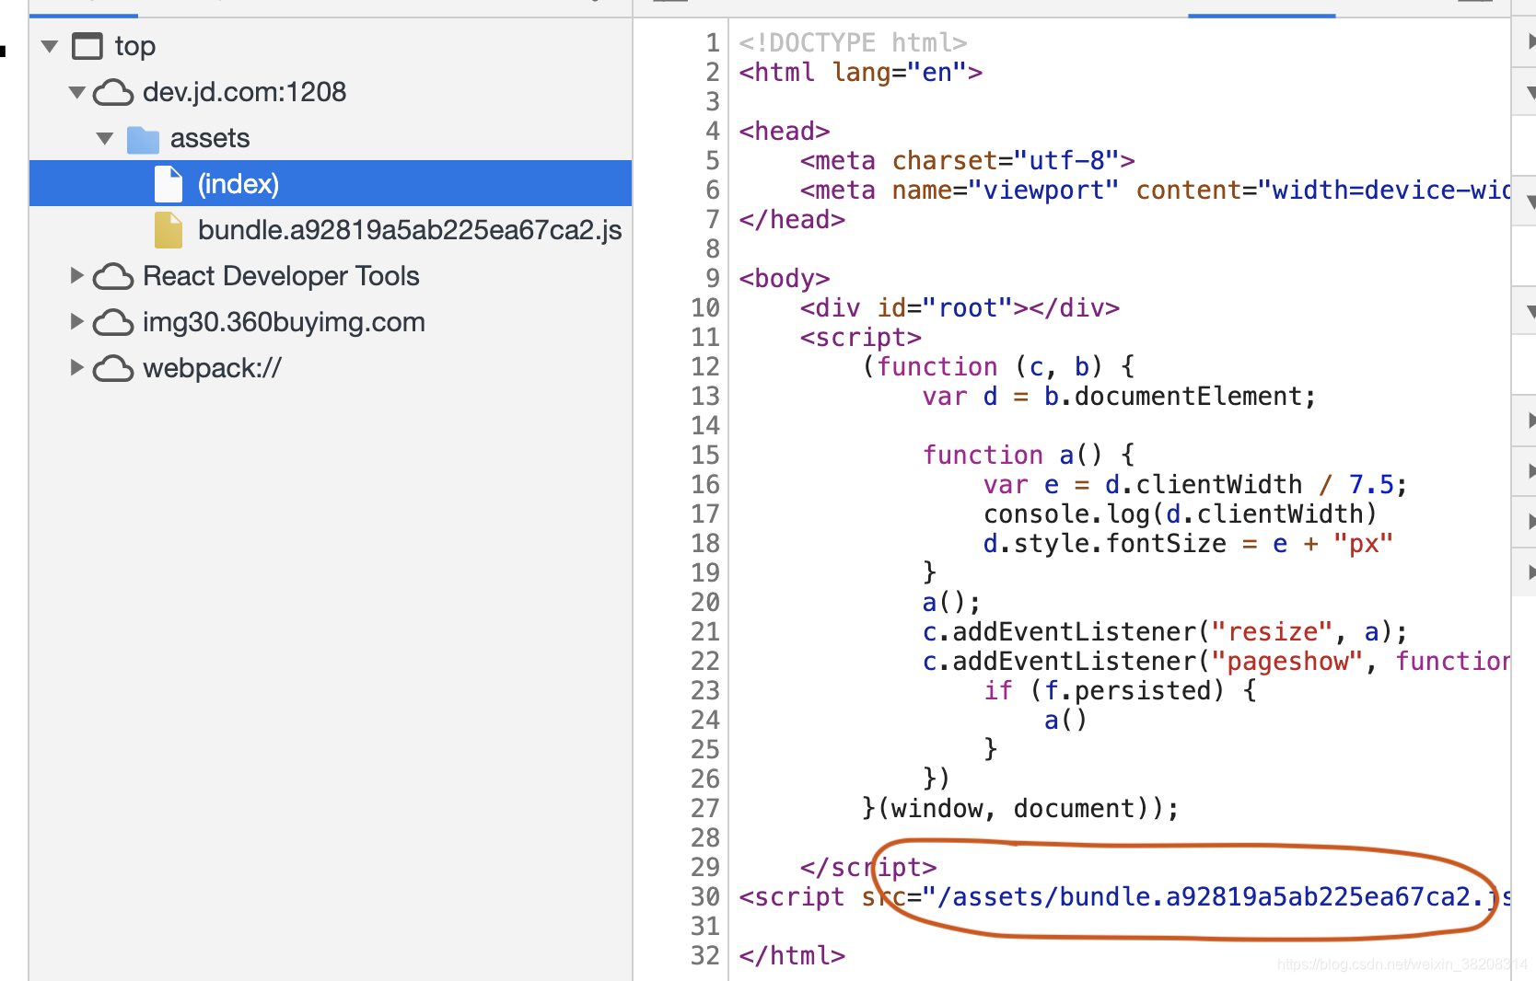
Task: Select the webpack:// label
Action: [212, 368]
